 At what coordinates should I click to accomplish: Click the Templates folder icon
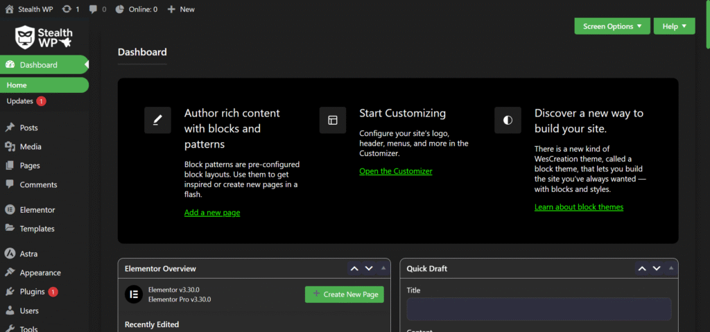[10, 228]
